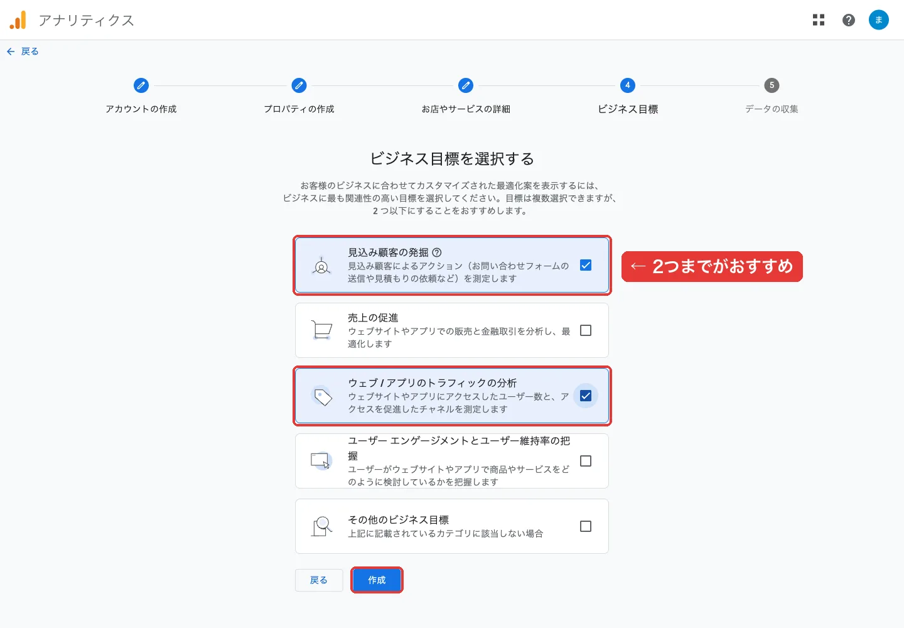Click the help icon beside 見込み顧客の発掘
904x628 pixels.
tap(437, 252)
